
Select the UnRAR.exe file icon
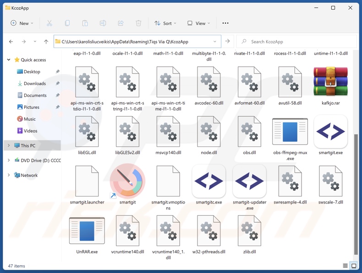pos(87,231)
